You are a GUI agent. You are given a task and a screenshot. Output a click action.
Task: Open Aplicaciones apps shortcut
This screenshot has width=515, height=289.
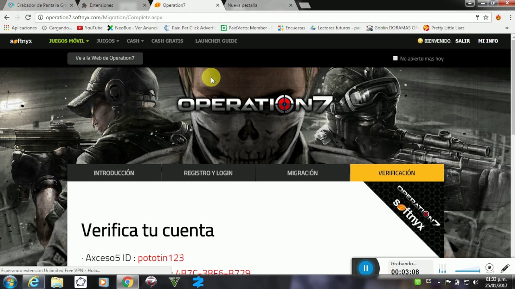(x=20, y=28)
